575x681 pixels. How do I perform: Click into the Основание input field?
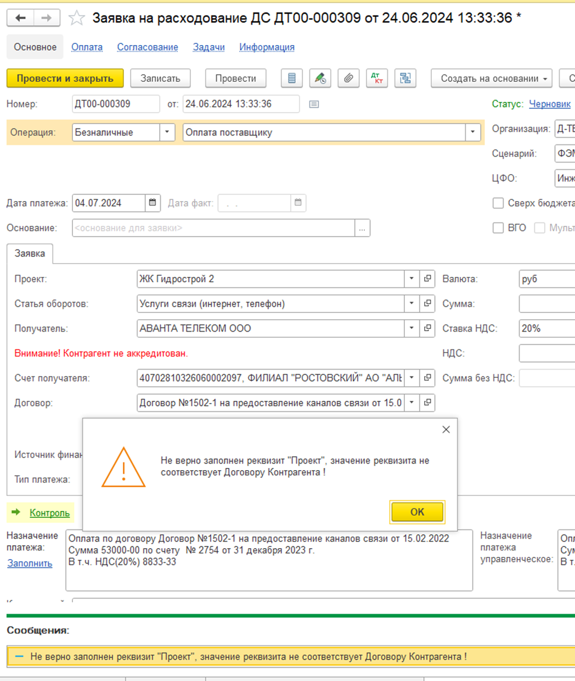point(213,228)
